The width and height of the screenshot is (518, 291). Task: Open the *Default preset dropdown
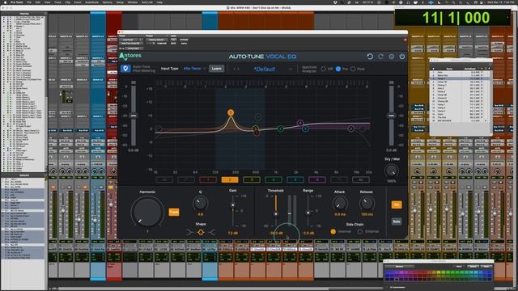click(272, 69)
